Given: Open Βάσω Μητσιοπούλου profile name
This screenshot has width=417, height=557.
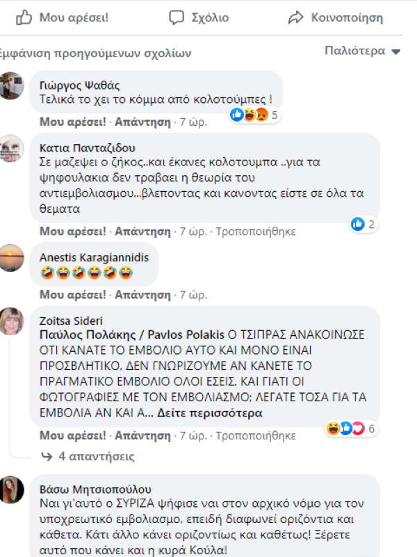Looking at the screenshot, I should [x=95, y=489].
